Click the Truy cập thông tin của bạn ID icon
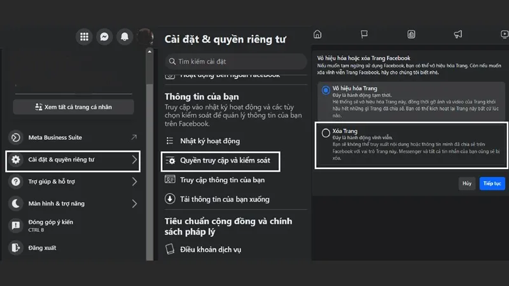This screenshot has height=286, width=509. 170,179
